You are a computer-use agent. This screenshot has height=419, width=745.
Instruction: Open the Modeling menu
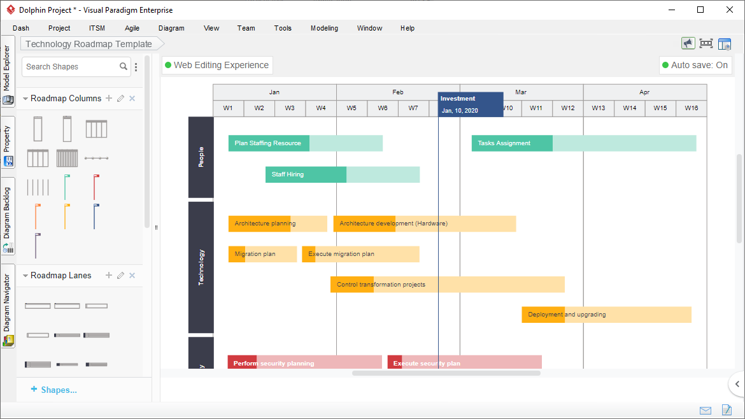pyautogui.click(x=325, y=28)
